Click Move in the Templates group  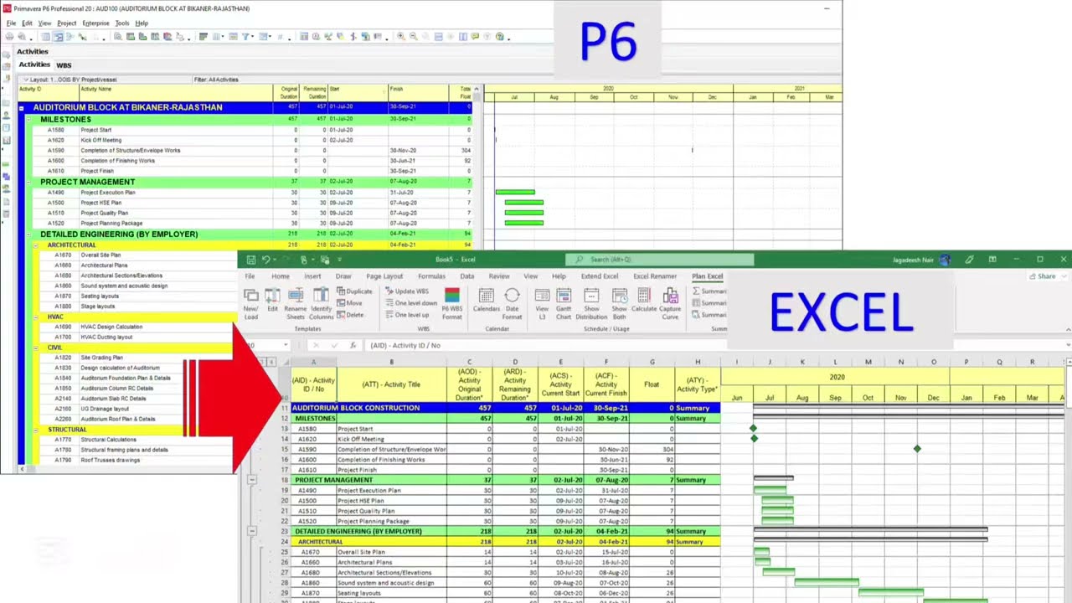(x=350, y=303)
